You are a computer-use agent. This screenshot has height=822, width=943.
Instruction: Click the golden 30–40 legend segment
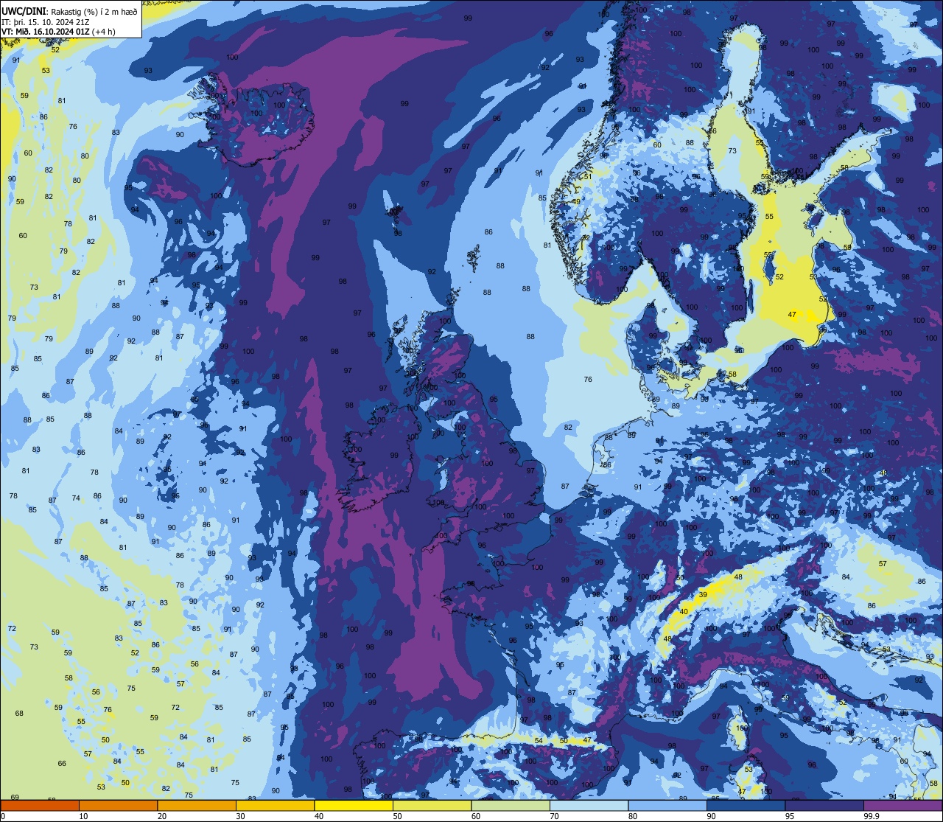pyautogui.click(x=275, y=805)
